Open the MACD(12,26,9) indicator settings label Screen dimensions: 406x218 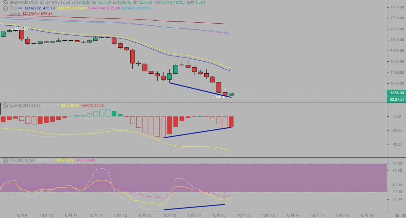click(x=27, y=106)
